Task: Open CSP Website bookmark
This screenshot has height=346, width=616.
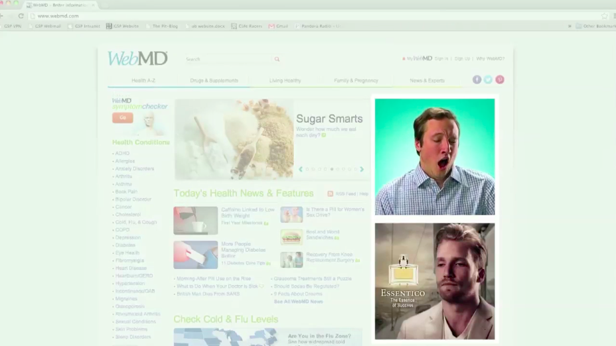Action: 122,26
